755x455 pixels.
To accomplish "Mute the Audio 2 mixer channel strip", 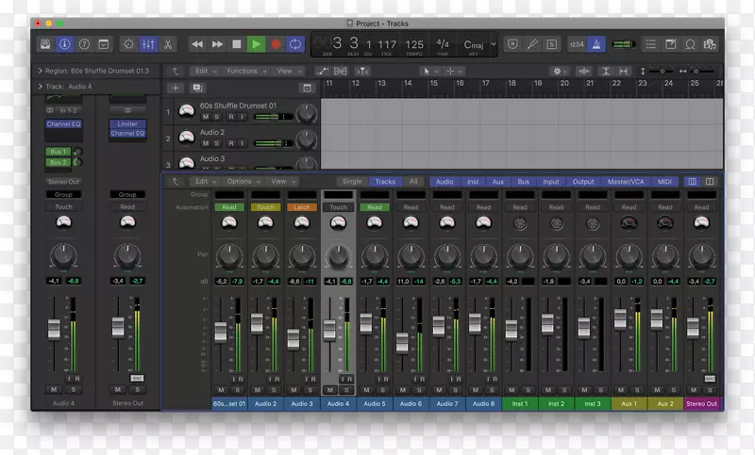I will point(258,389).
